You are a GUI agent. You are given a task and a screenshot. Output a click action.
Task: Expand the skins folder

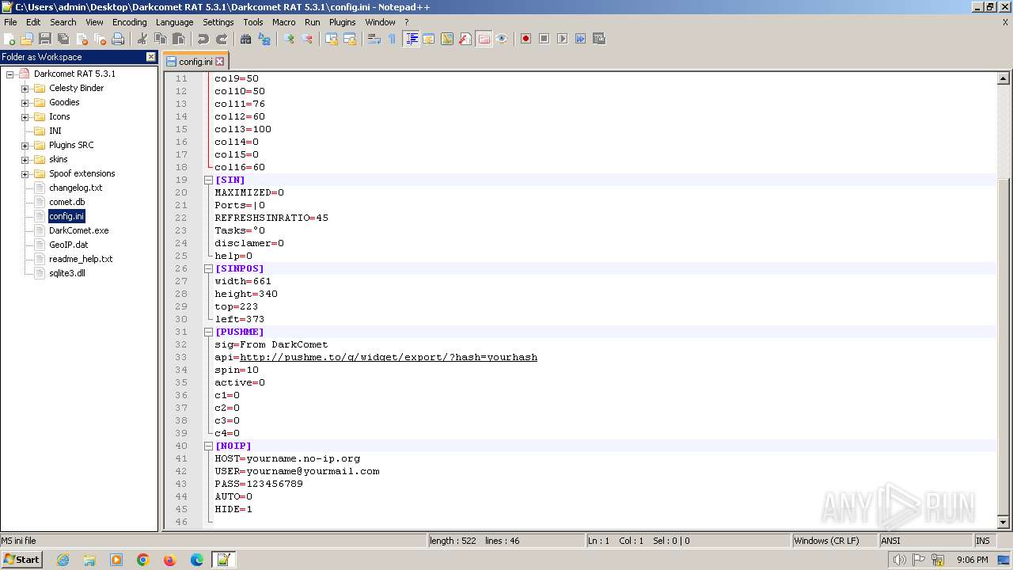click(25, 159)
